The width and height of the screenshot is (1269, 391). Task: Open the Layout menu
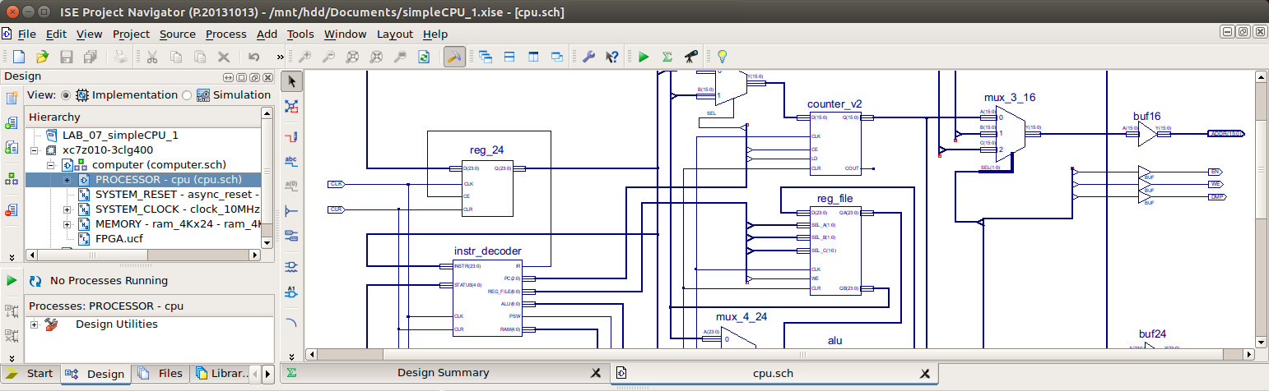395,34
